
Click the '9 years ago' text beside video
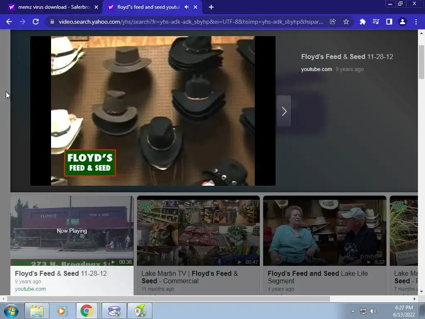point(349,69)
